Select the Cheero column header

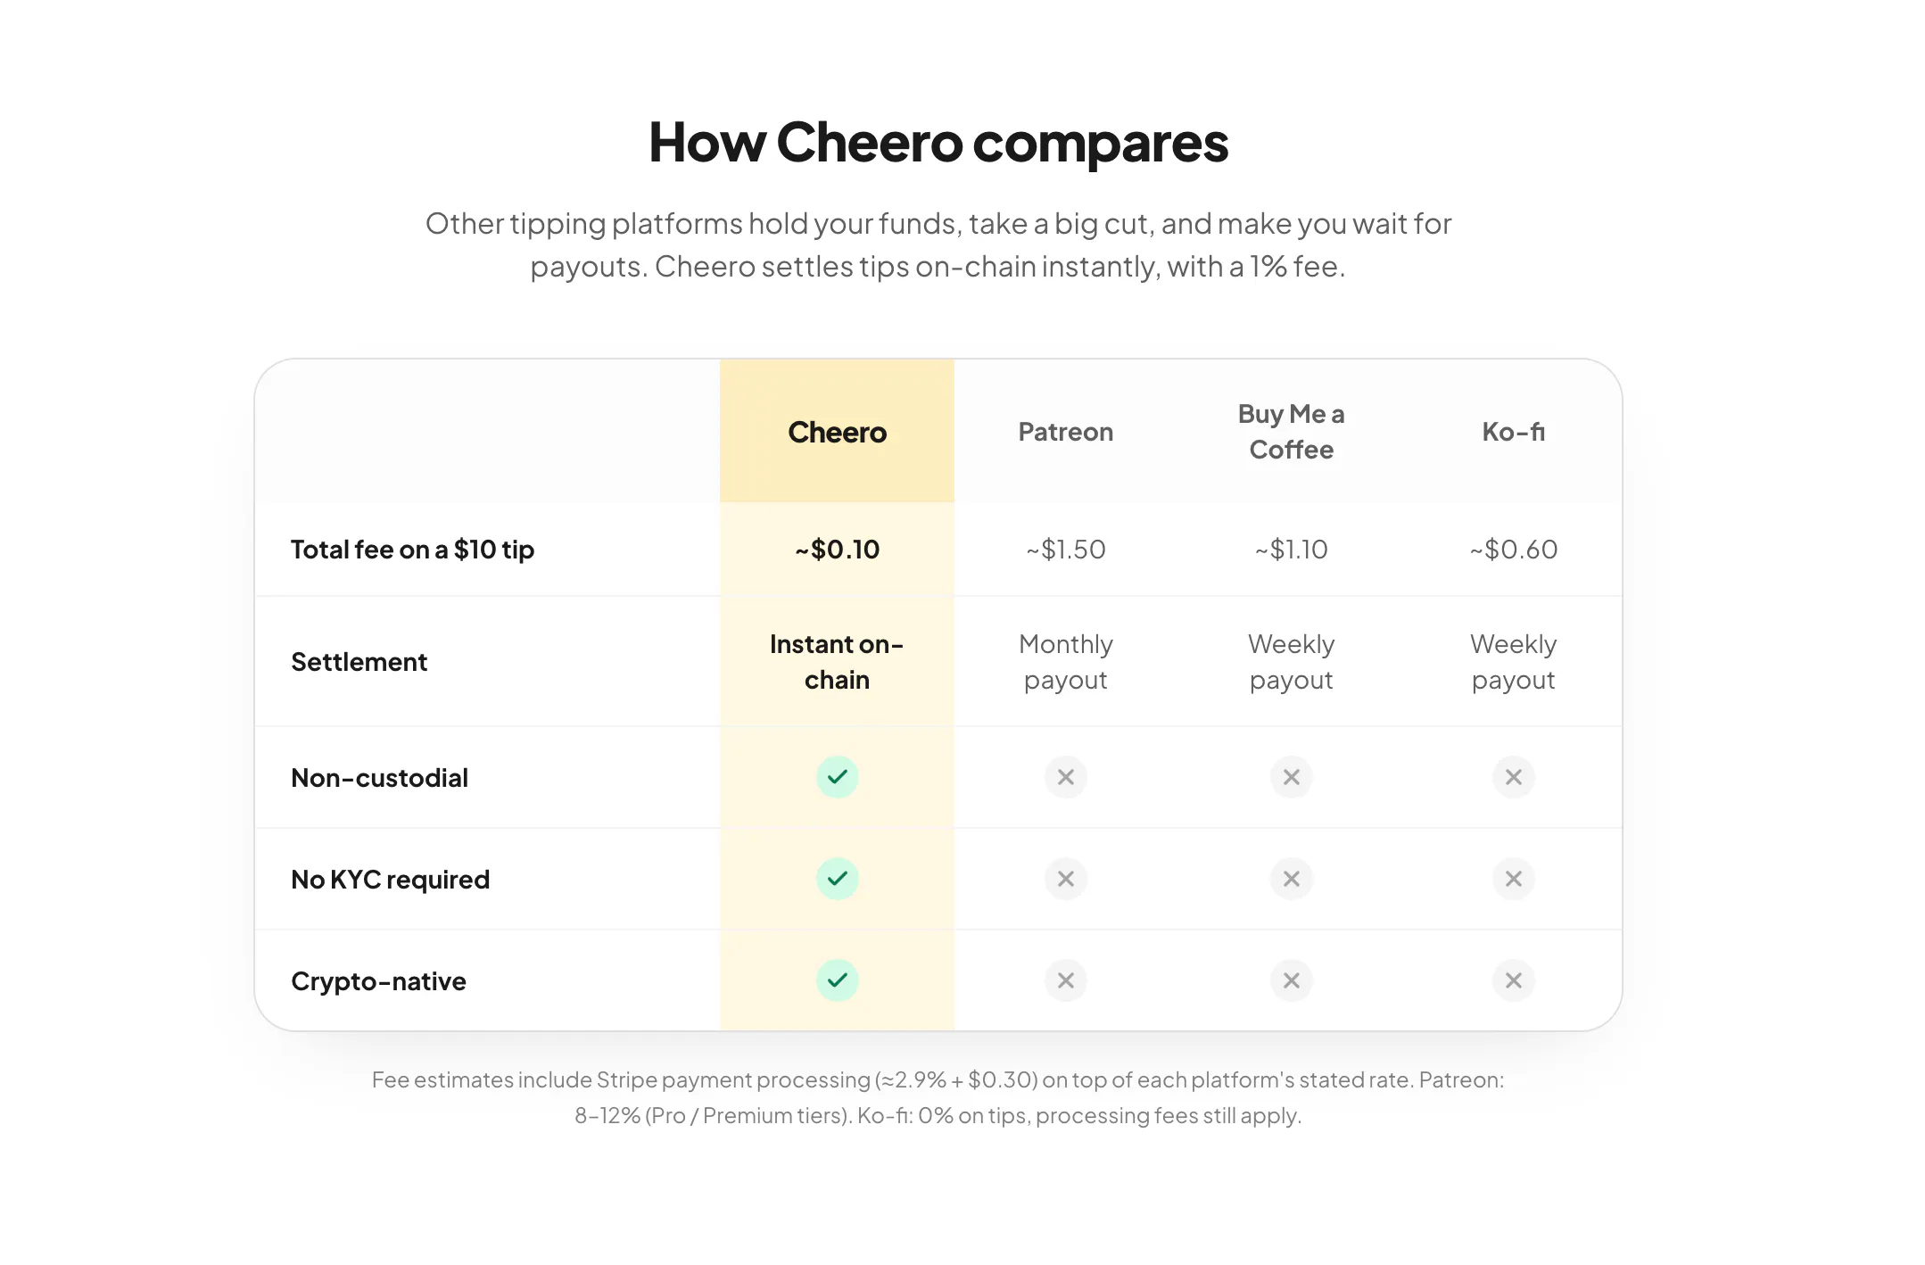click(837, 432)
